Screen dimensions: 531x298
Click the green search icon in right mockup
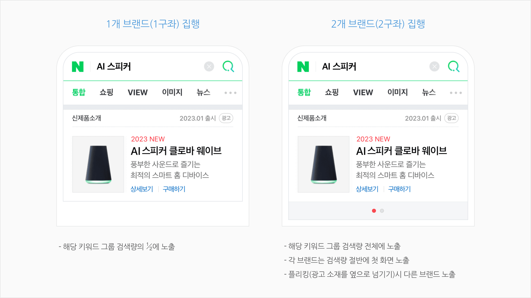coord(454,67)
